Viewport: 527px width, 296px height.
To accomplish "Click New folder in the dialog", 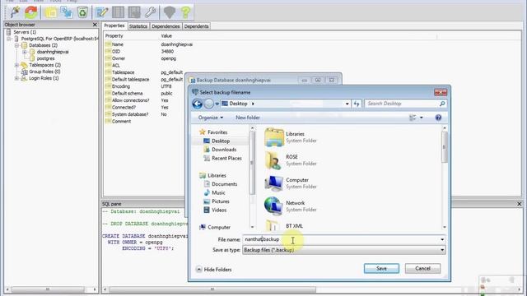I will (x=248, y=118).
